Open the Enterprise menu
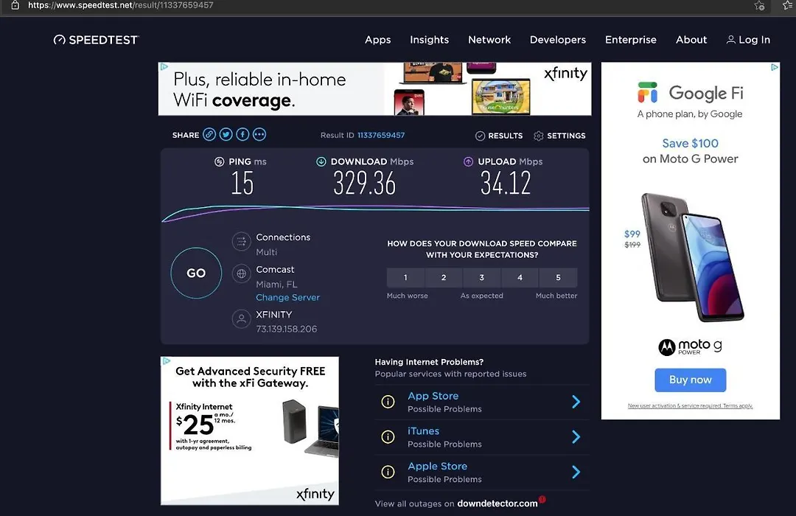 pos(630,40)
